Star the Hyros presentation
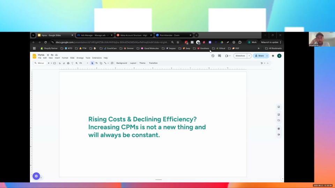This screenshot has width=335, height=188. [x=48, y=55]
